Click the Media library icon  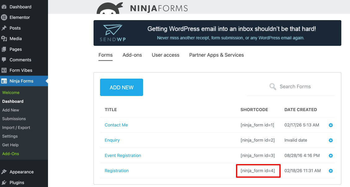point(4,39)
